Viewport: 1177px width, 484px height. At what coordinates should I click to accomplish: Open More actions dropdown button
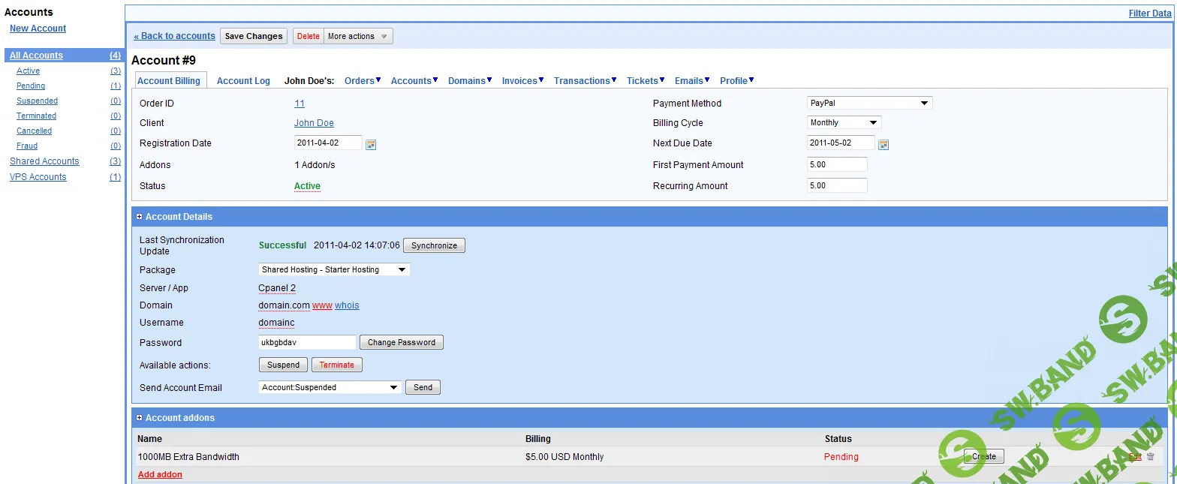point(358,36)
